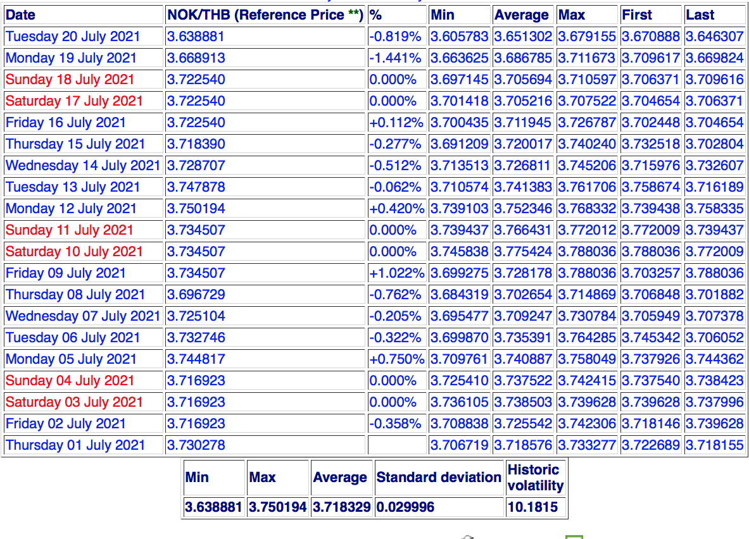
Task: Click the Friday 09 July 2021 date
Action: (x=65, y=273)
